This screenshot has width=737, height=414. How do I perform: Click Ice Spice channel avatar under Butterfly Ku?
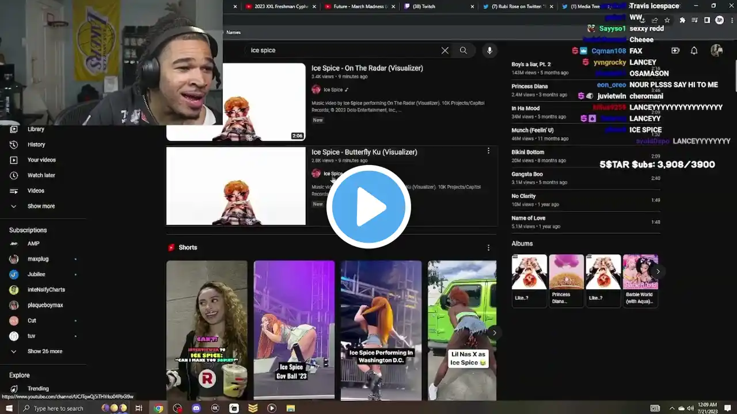pyautogui.click(x=316, y=174)
